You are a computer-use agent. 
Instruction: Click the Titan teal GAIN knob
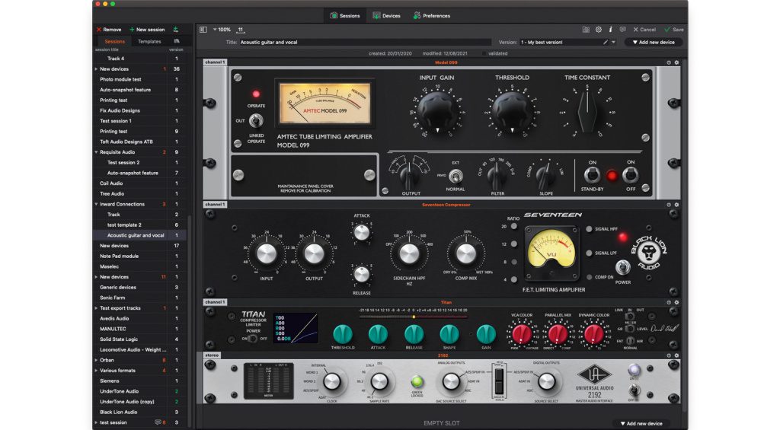click(x=486, y=334)
